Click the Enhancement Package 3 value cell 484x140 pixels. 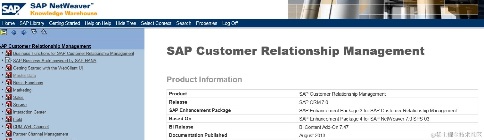(x=388, y=110)
